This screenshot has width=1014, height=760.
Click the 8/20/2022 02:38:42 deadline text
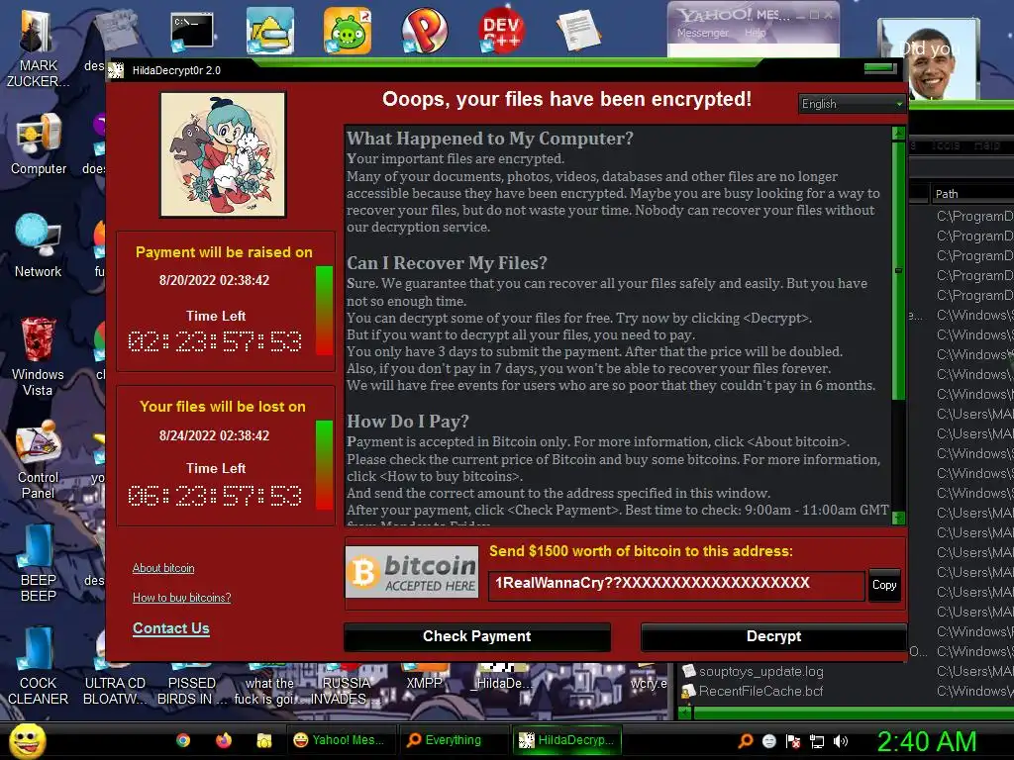pos(214,280)
